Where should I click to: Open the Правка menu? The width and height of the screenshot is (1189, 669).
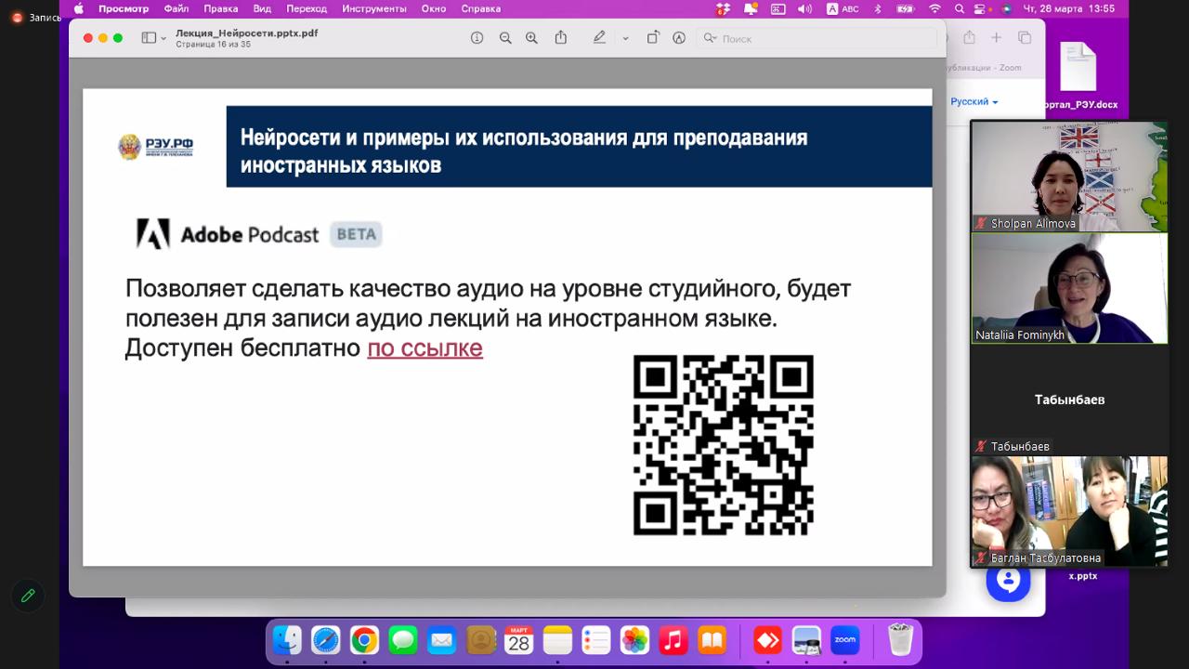221,8
